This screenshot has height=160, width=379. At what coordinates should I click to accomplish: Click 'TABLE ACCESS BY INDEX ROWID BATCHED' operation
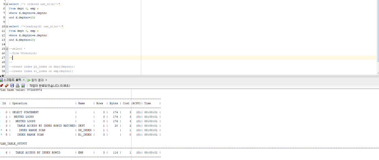pyautogui.click(x=46, y=126)
